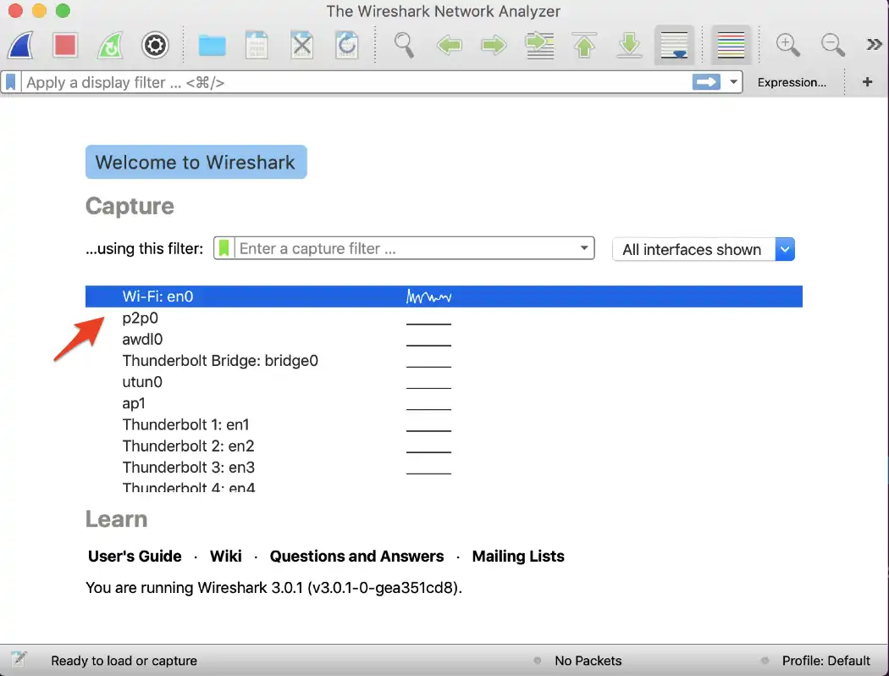This screenshot has height=676, width=889.
Task: Open capture options gear icon
Action: pos(155,46)
